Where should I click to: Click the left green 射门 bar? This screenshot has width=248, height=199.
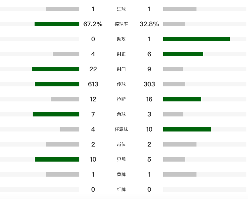[x=56, y=69]
